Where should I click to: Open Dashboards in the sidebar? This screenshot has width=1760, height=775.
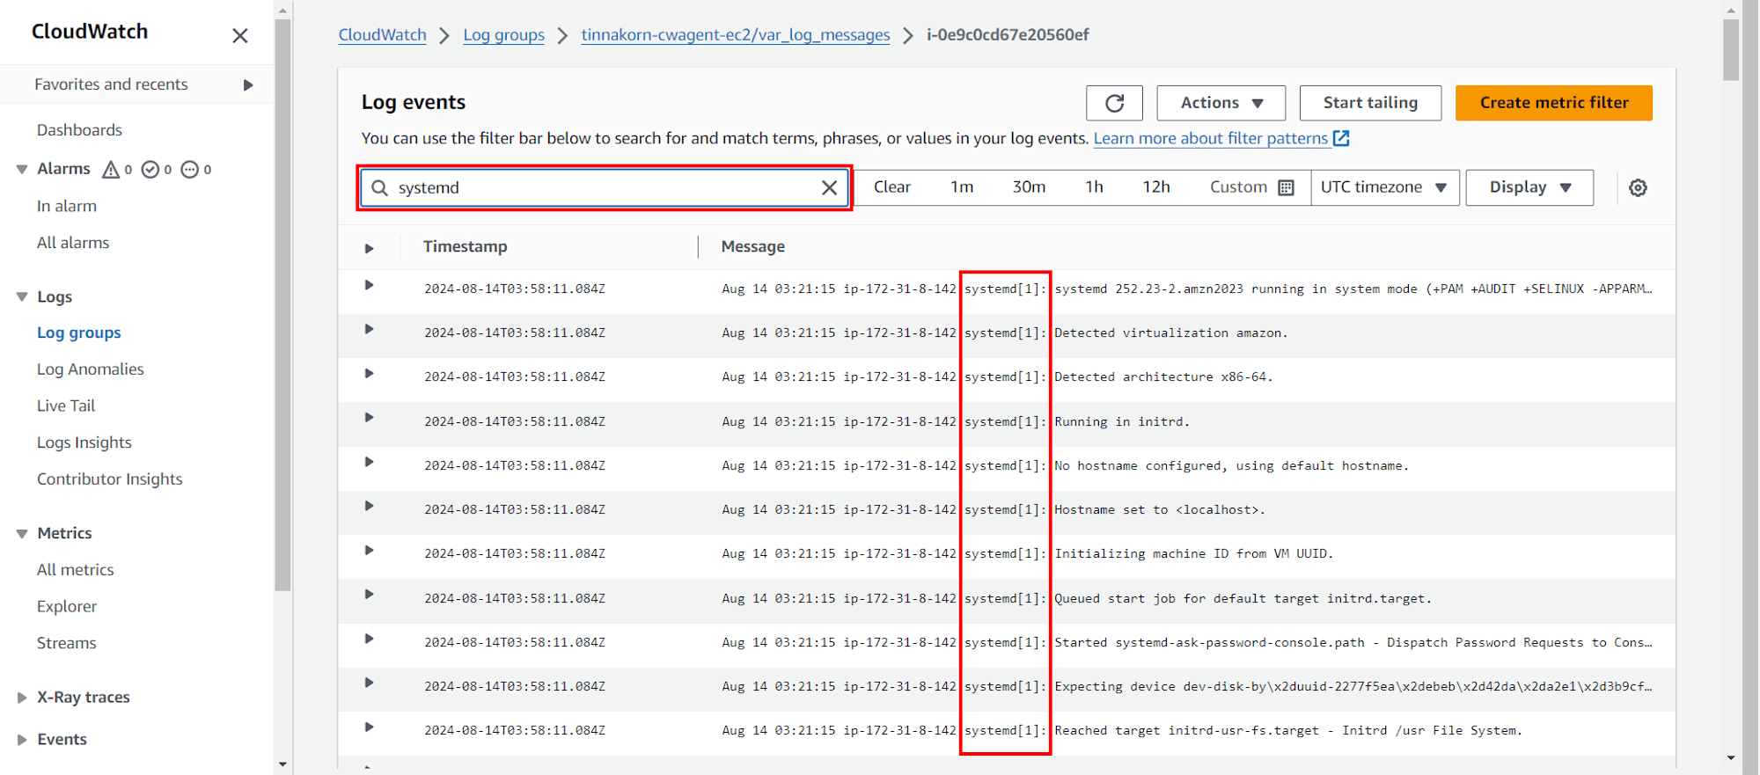pyautogui.click(x=79, y=130)
